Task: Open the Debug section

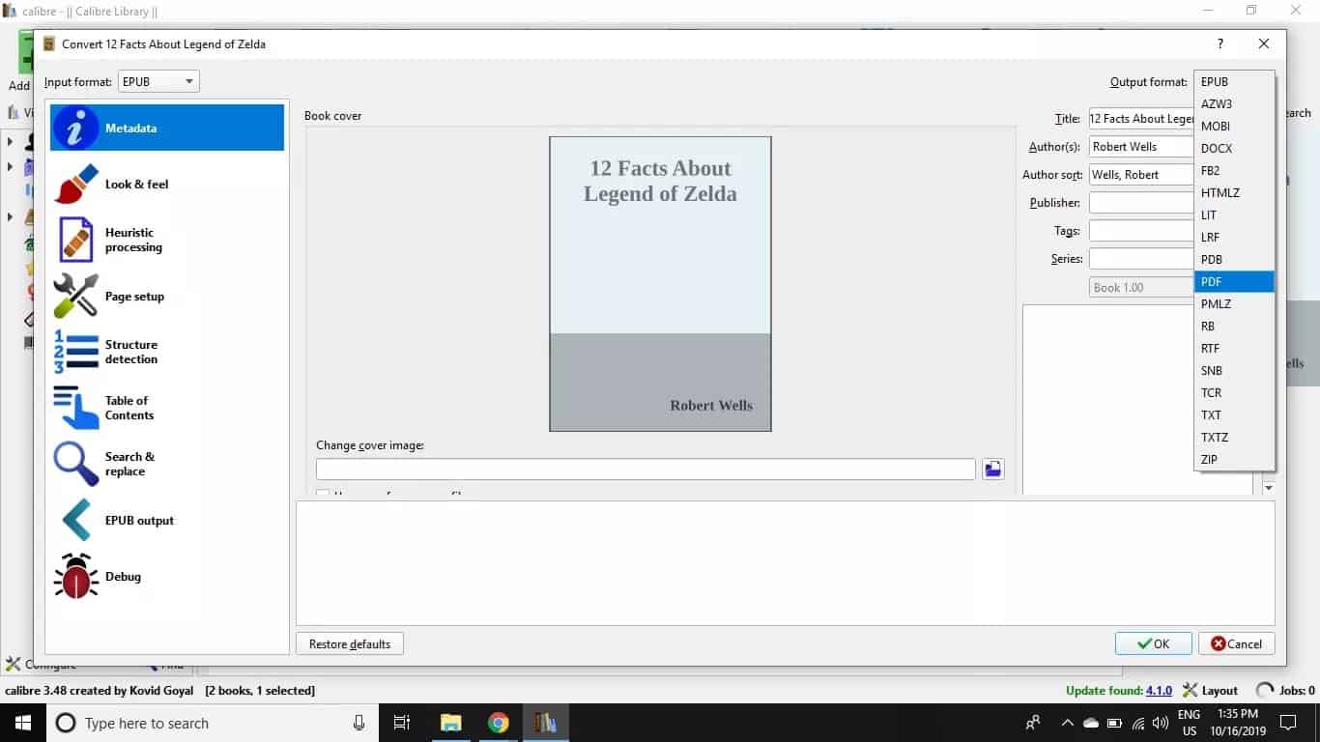Action: point(167,576)
